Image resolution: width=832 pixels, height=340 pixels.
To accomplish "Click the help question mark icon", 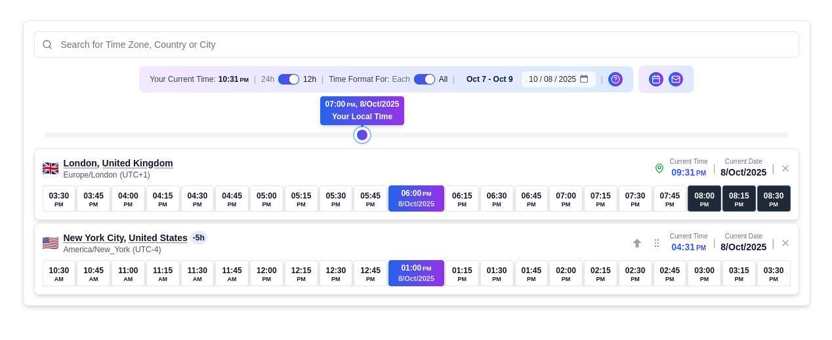I will 615,79.
